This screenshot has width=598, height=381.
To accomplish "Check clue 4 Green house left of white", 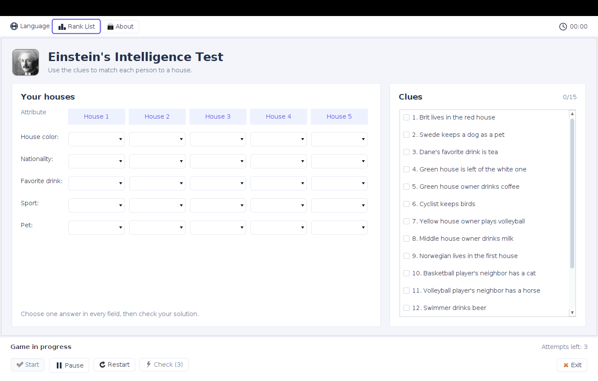I will pos(406,169).
